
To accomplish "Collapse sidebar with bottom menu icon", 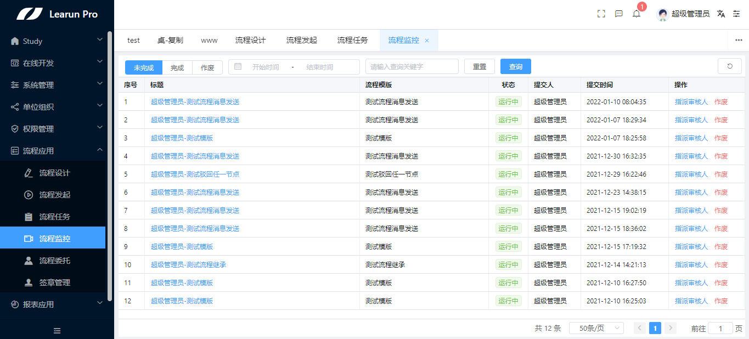I will (57, 330).
